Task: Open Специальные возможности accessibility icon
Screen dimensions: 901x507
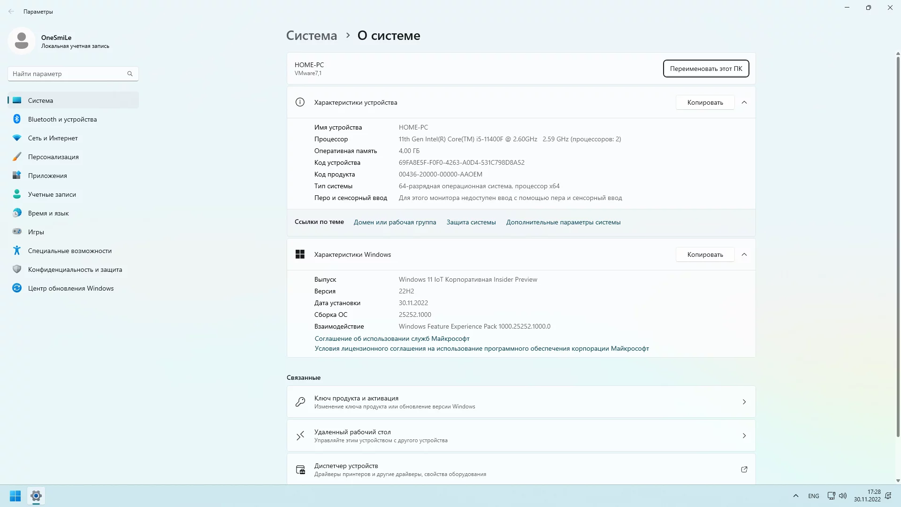Action: coord(17,251)
